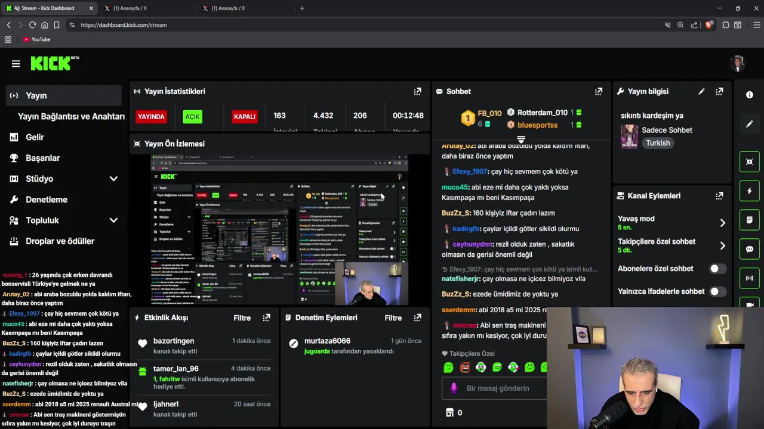Open the hamburger menu next to Kick logo

coord(16,64)
